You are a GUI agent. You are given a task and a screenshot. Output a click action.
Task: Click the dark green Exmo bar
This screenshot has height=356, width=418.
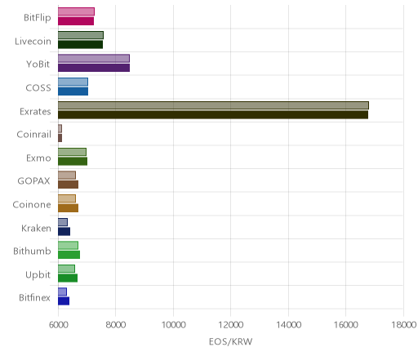coord(73,162)
